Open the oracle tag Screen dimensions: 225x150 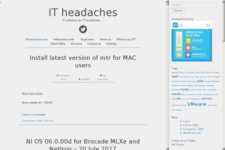176,94
